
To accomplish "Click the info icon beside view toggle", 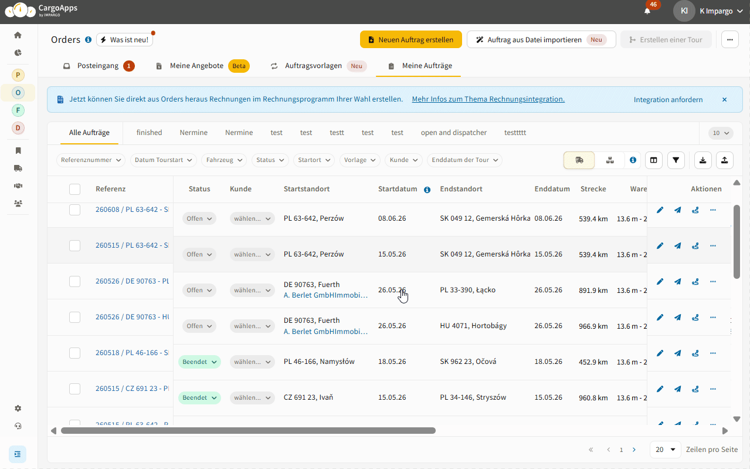I will [x=633, y=160].
